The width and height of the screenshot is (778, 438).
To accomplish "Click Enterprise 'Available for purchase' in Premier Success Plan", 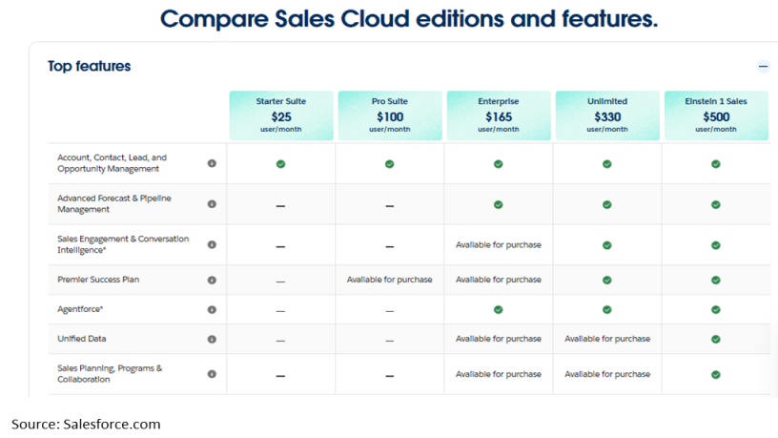I will (499, 280).
